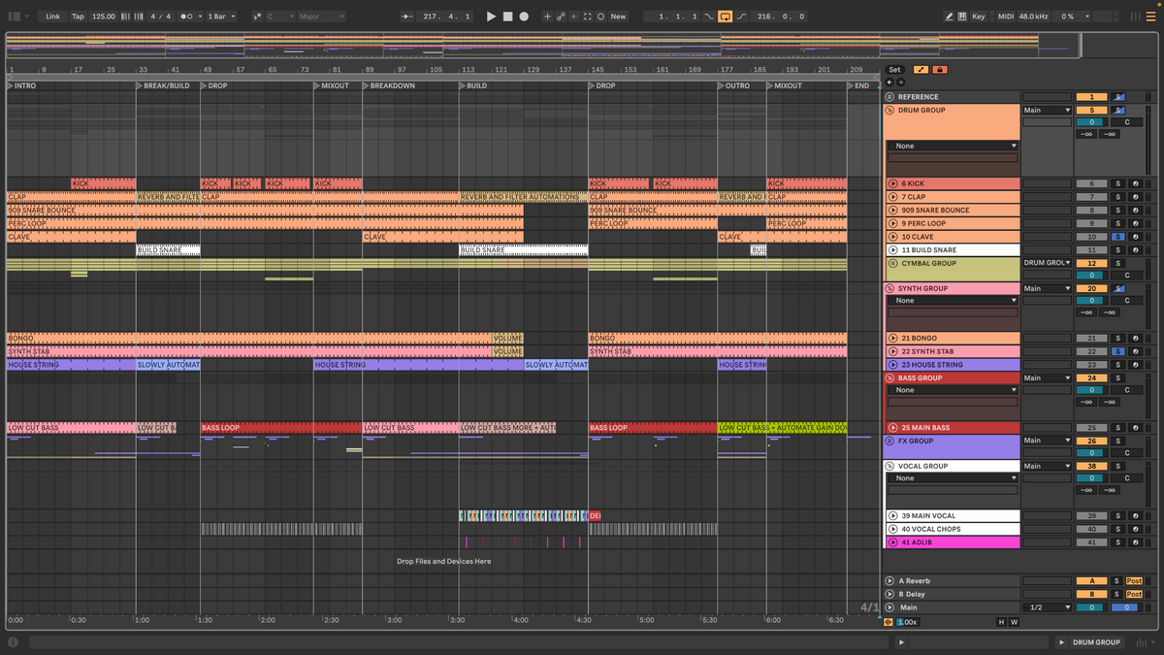Toggle track activator for 10 CLAVE
This screenshot has width=1164, height=655.
tap(1091, 237)
